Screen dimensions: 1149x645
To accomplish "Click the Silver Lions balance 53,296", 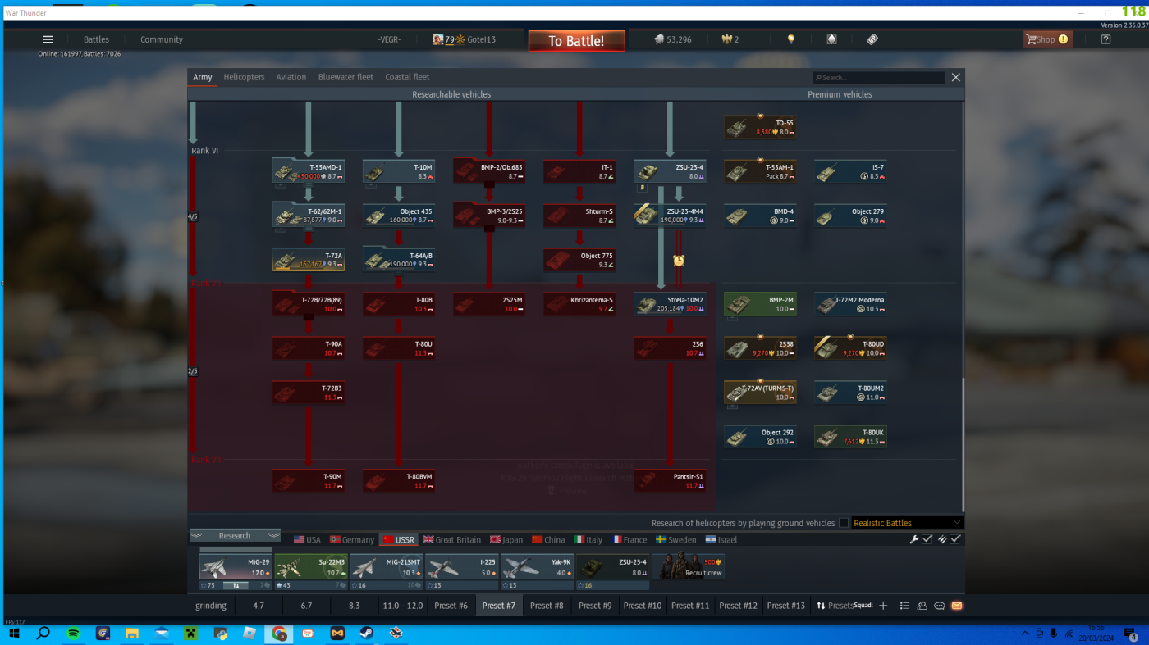I will pyautogui.click(x=672, y=39).
